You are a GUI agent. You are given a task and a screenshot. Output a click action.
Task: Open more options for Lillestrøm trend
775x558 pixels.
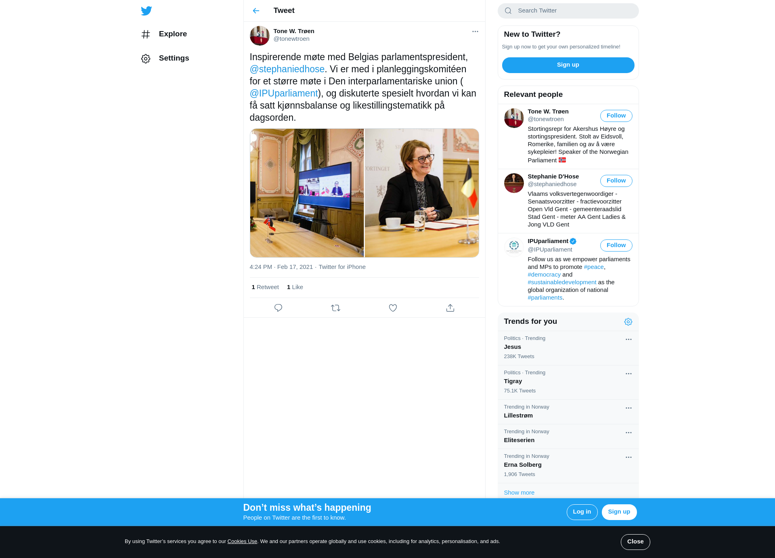tap(628, 408)
